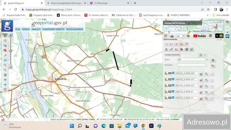This screenshot has width=231, height=130.
Task: Click the geoportal 'g' logo
Action: pyautogui.click(x=7, y=26)
